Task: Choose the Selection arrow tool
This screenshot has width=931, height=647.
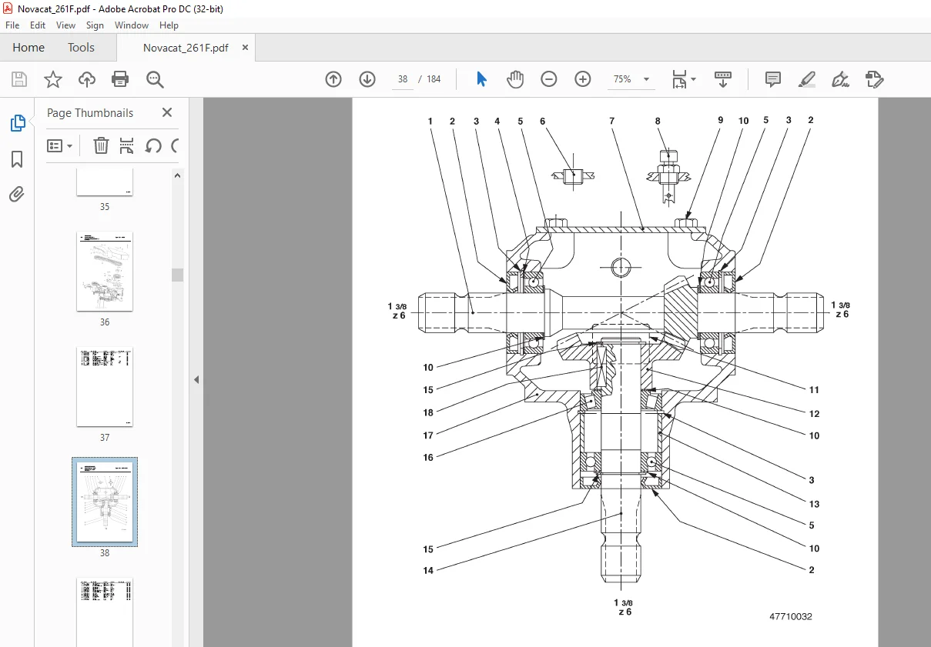Action: click(x=482, y=79)
